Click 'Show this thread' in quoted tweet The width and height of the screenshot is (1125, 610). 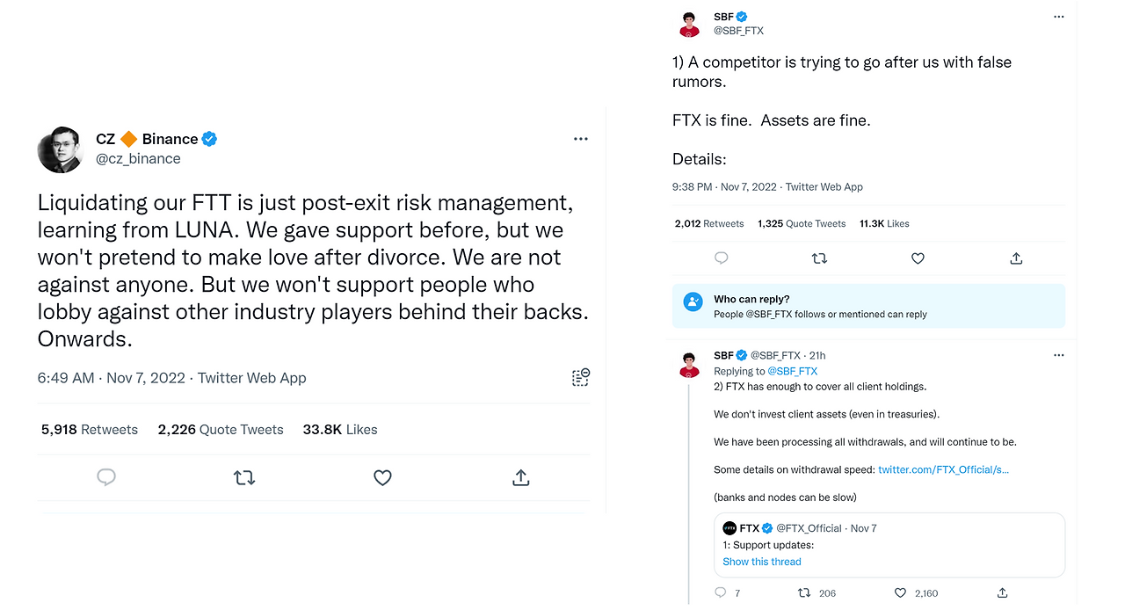pyautogui.click(x=762, y=562)
